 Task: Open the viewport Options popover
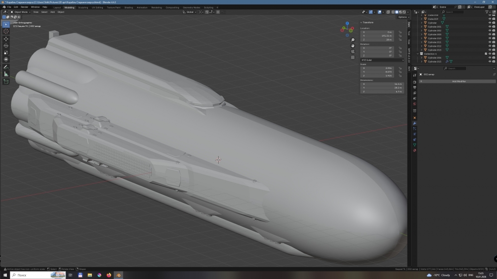pyautogui.click(x=402, y=17)
